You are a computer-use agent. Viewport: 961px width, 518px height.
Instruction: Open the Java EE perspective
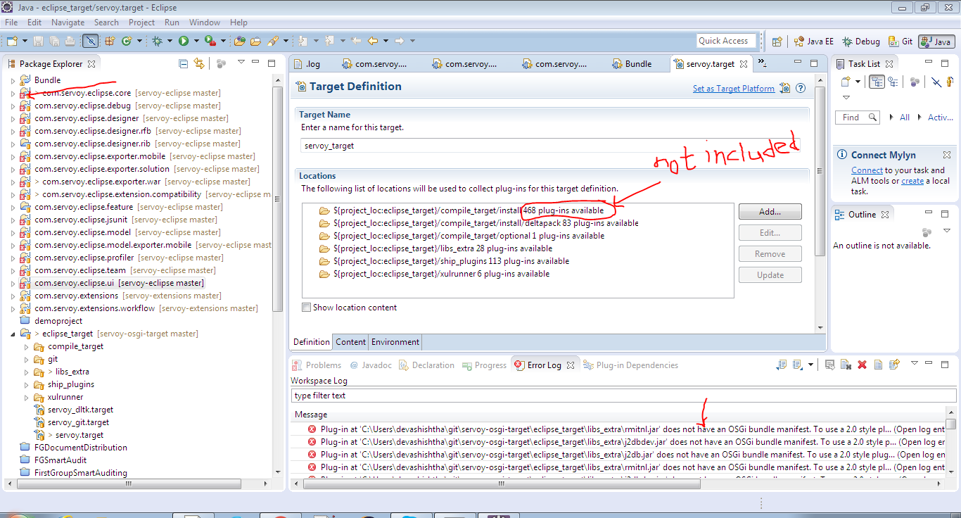coord(814,42)
